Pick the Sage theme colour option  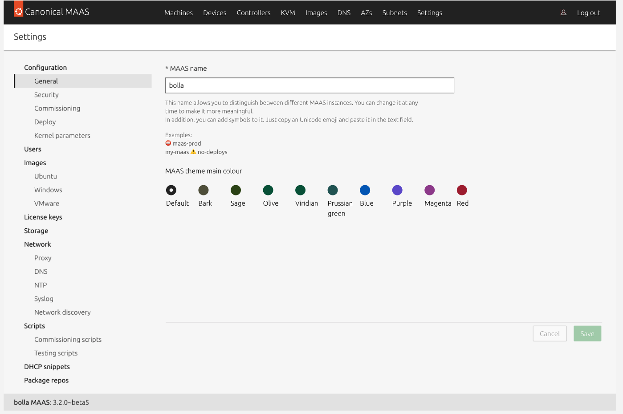tap(236, 190)
